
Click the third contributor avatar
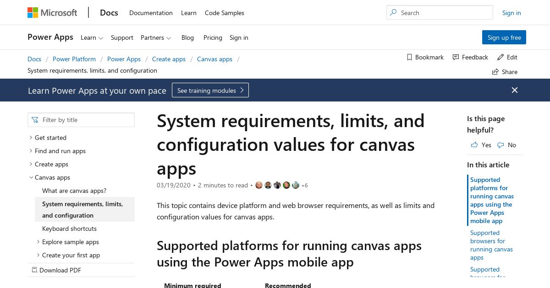point(277,185)
